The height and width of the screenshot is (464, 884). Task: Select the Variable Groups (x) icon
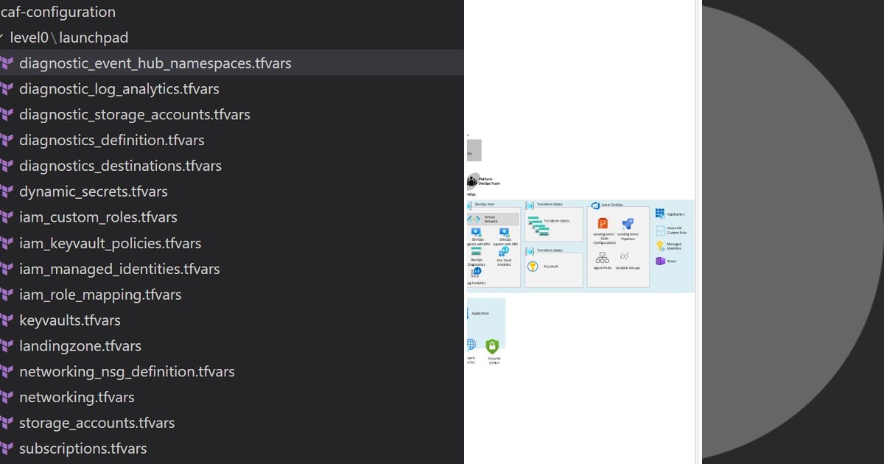[625, 254]
